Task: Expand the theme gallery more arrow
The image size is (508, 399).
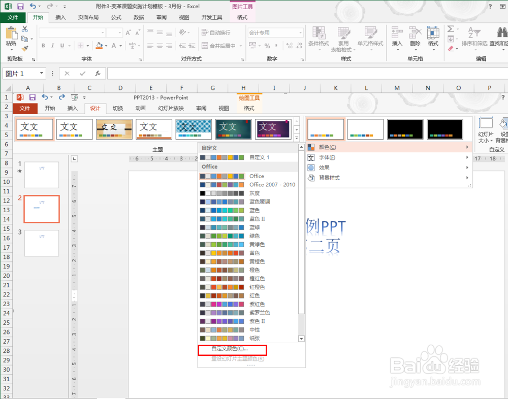Action: (297, 138)
